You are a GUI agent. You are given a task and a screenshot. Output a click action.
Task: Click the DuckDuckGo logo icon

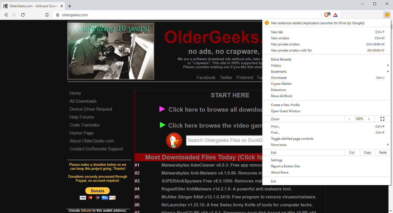click(174, 141)
